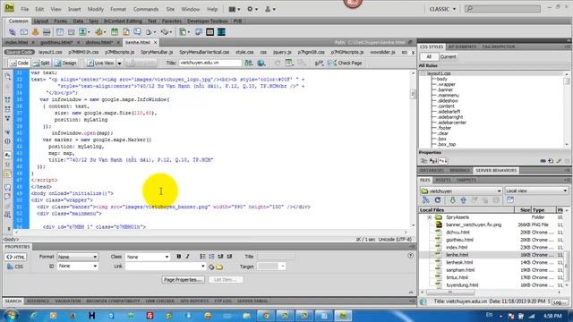Expand Files panel to show both sites
The width and height of the screenshot is (573, 322).
tap(510, 200)
